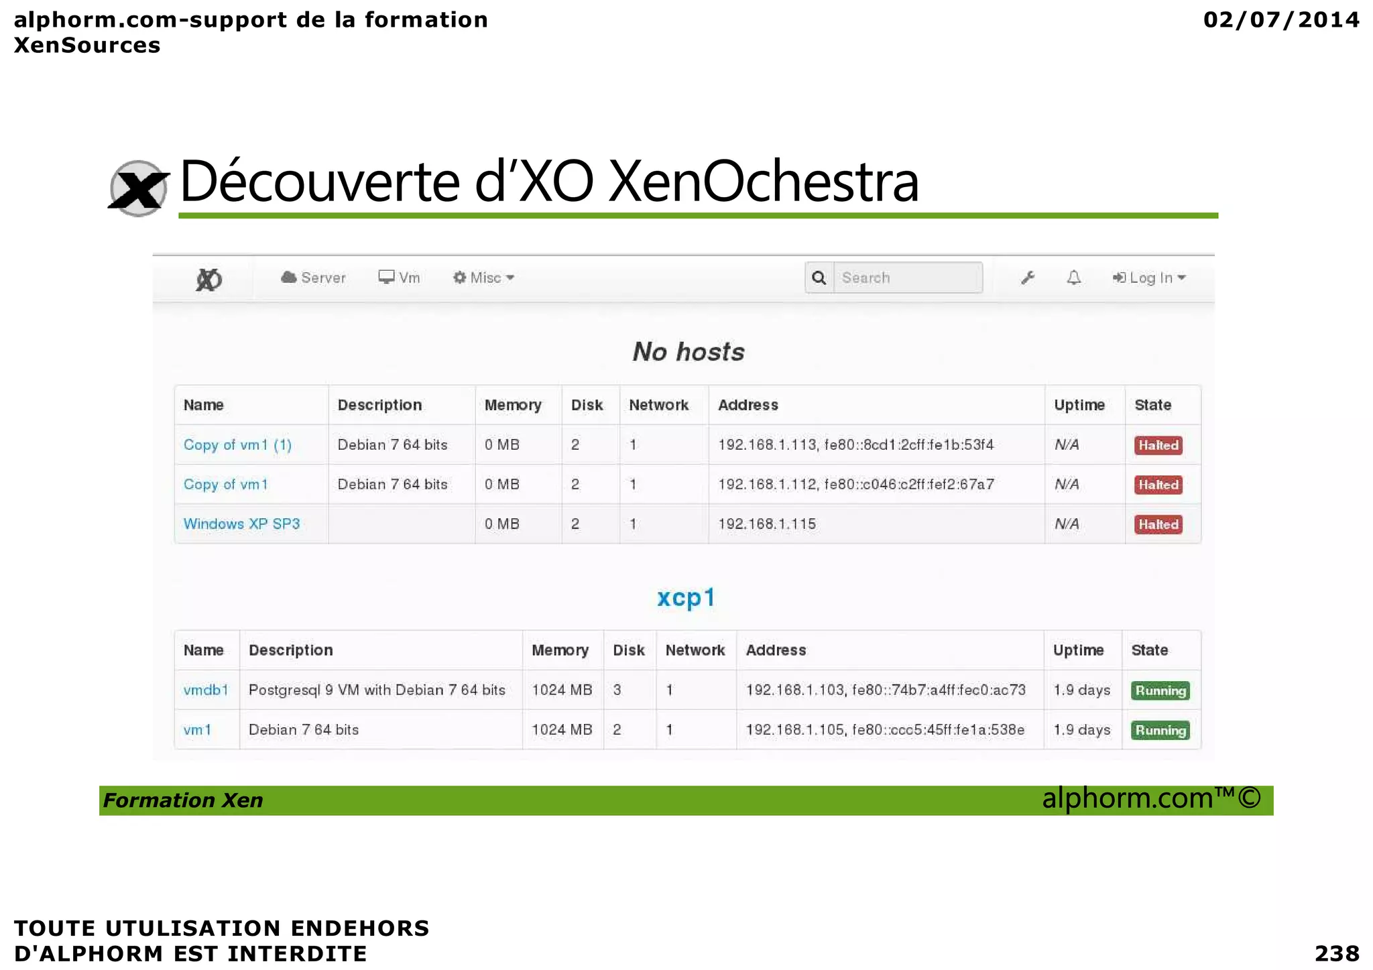Image resolution: width=1373 pixels, height=970 pixels.
Task: Expand the Log In dropdown
Action: click(1149, 278)
